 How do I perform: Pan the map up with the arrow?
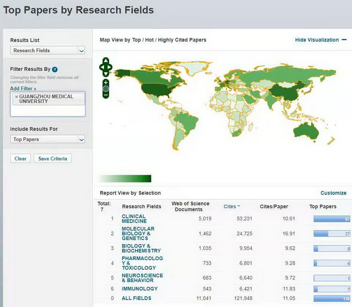tap(106, 61)
